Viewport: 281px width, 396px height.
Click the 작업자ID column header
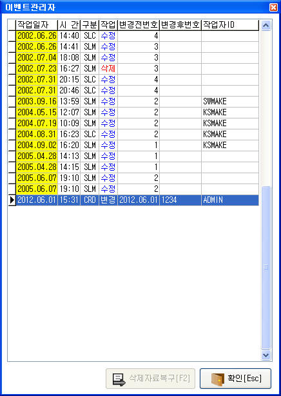tap(230, 25)
